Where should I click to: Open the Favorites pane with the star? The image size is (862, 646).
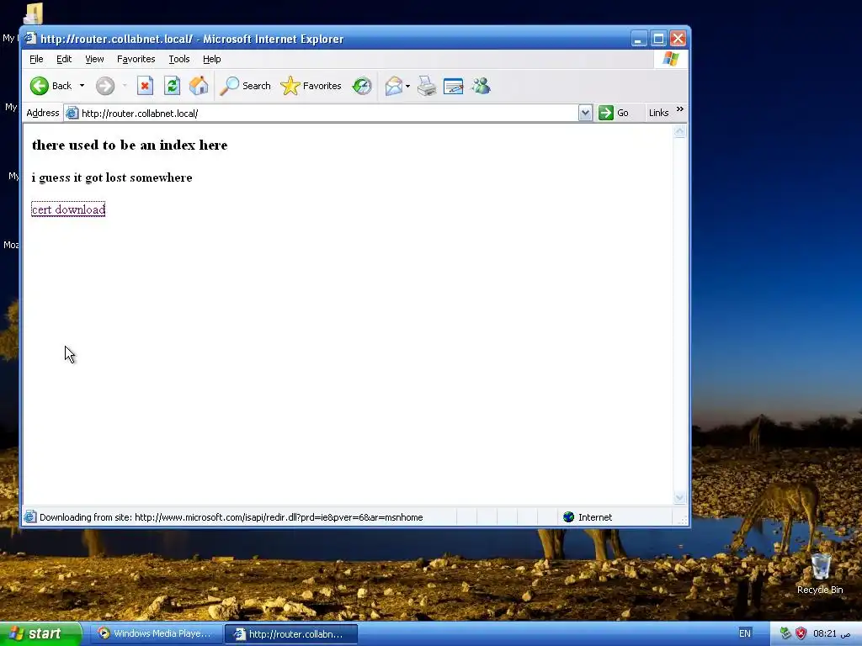pyautogui.click(x=311, y=86)
